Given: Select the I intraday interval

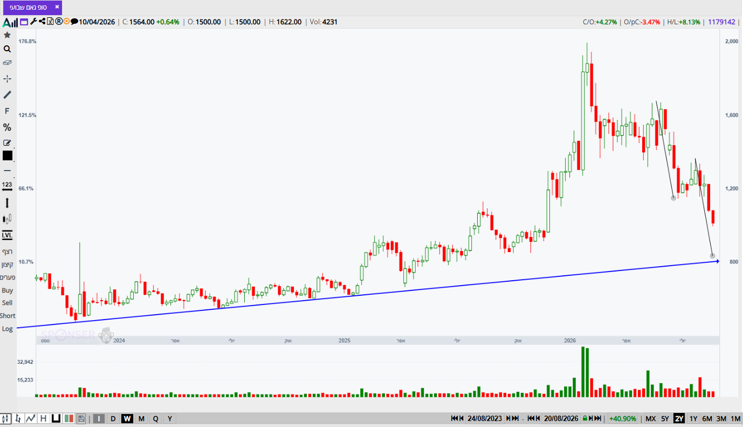Looking at the screenshot, I should click(99, 418).
